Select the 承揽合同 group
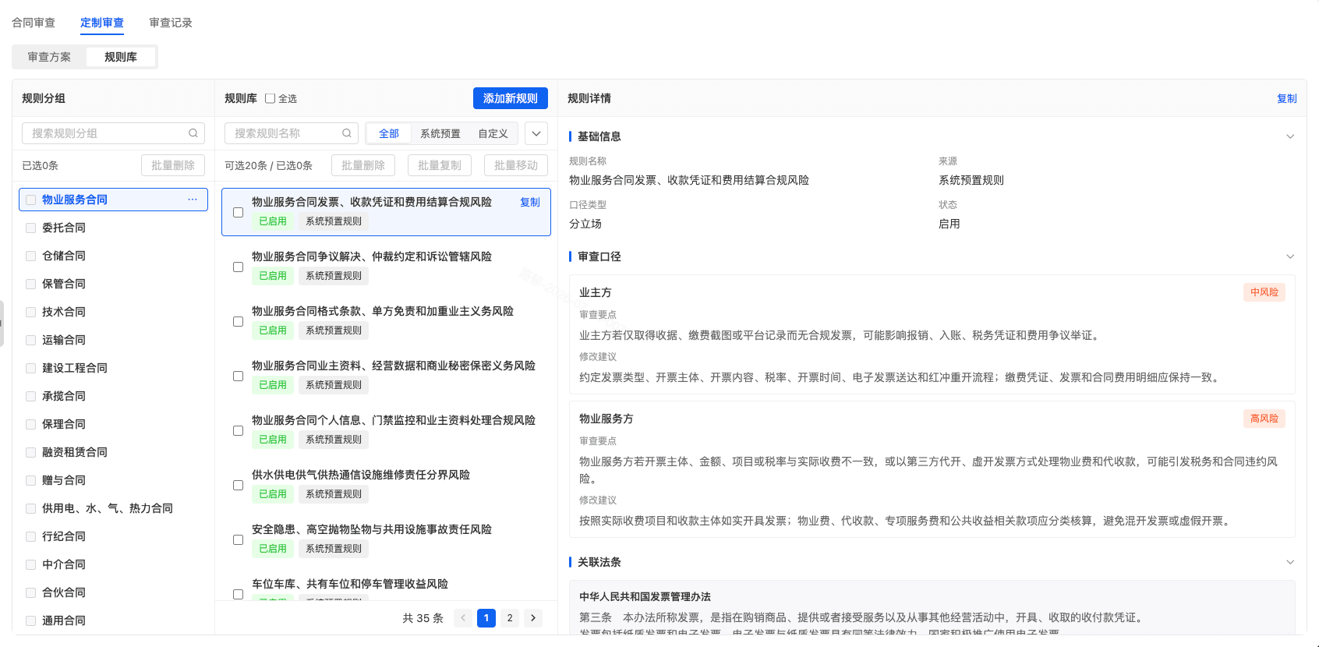The image size is (1319, 647). coord(113,396)
